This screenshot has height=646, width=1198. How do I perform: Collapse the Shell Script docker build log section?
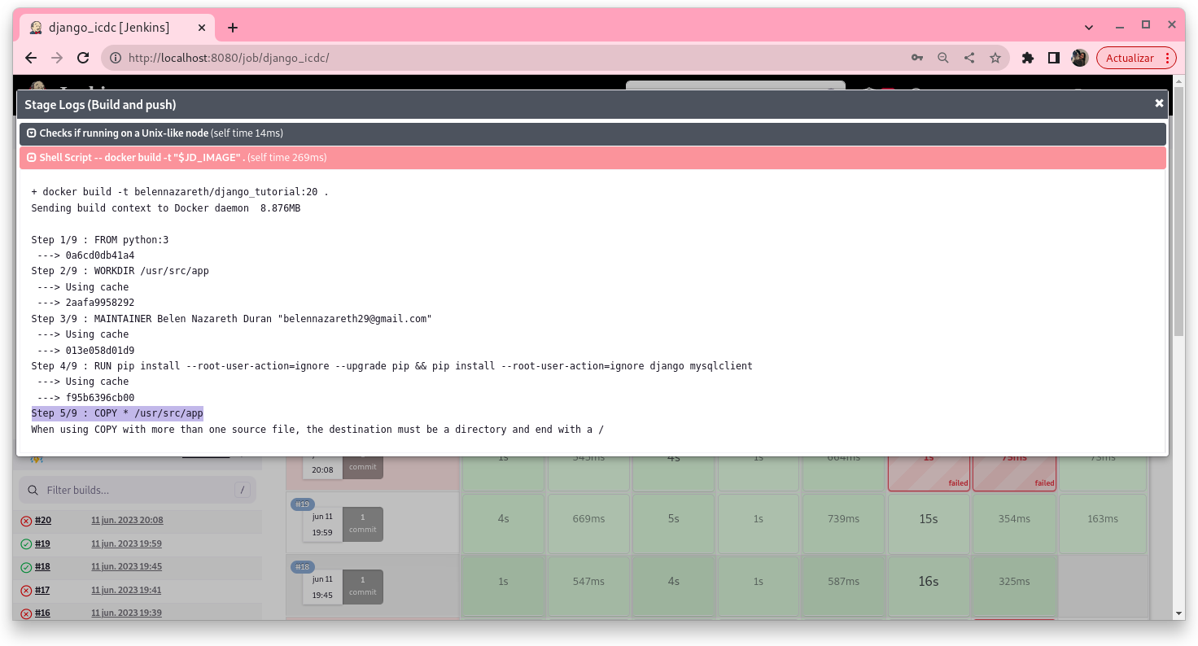point(32,158)
